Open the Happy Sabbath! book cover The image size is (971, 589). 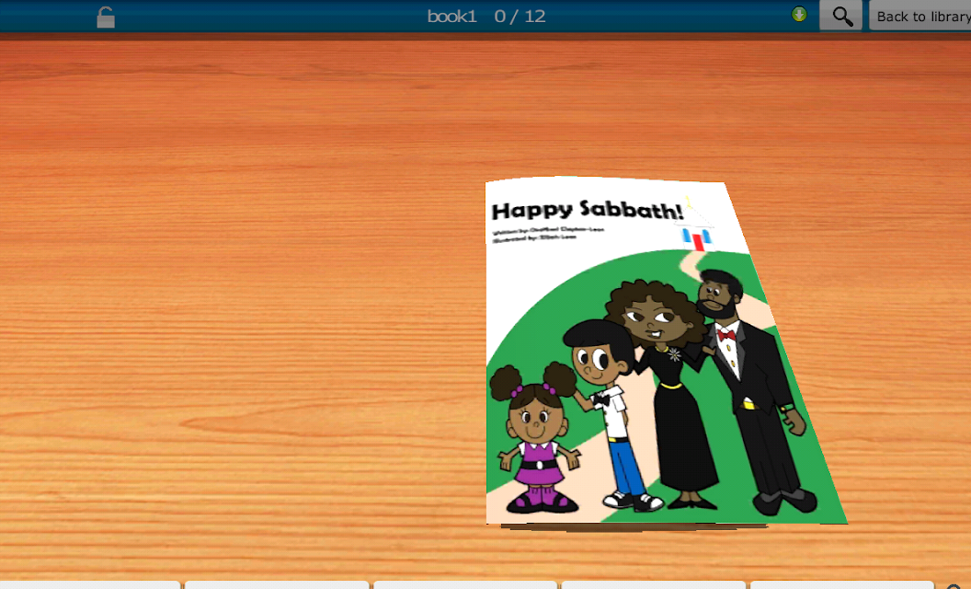click(x=667, y=351)
